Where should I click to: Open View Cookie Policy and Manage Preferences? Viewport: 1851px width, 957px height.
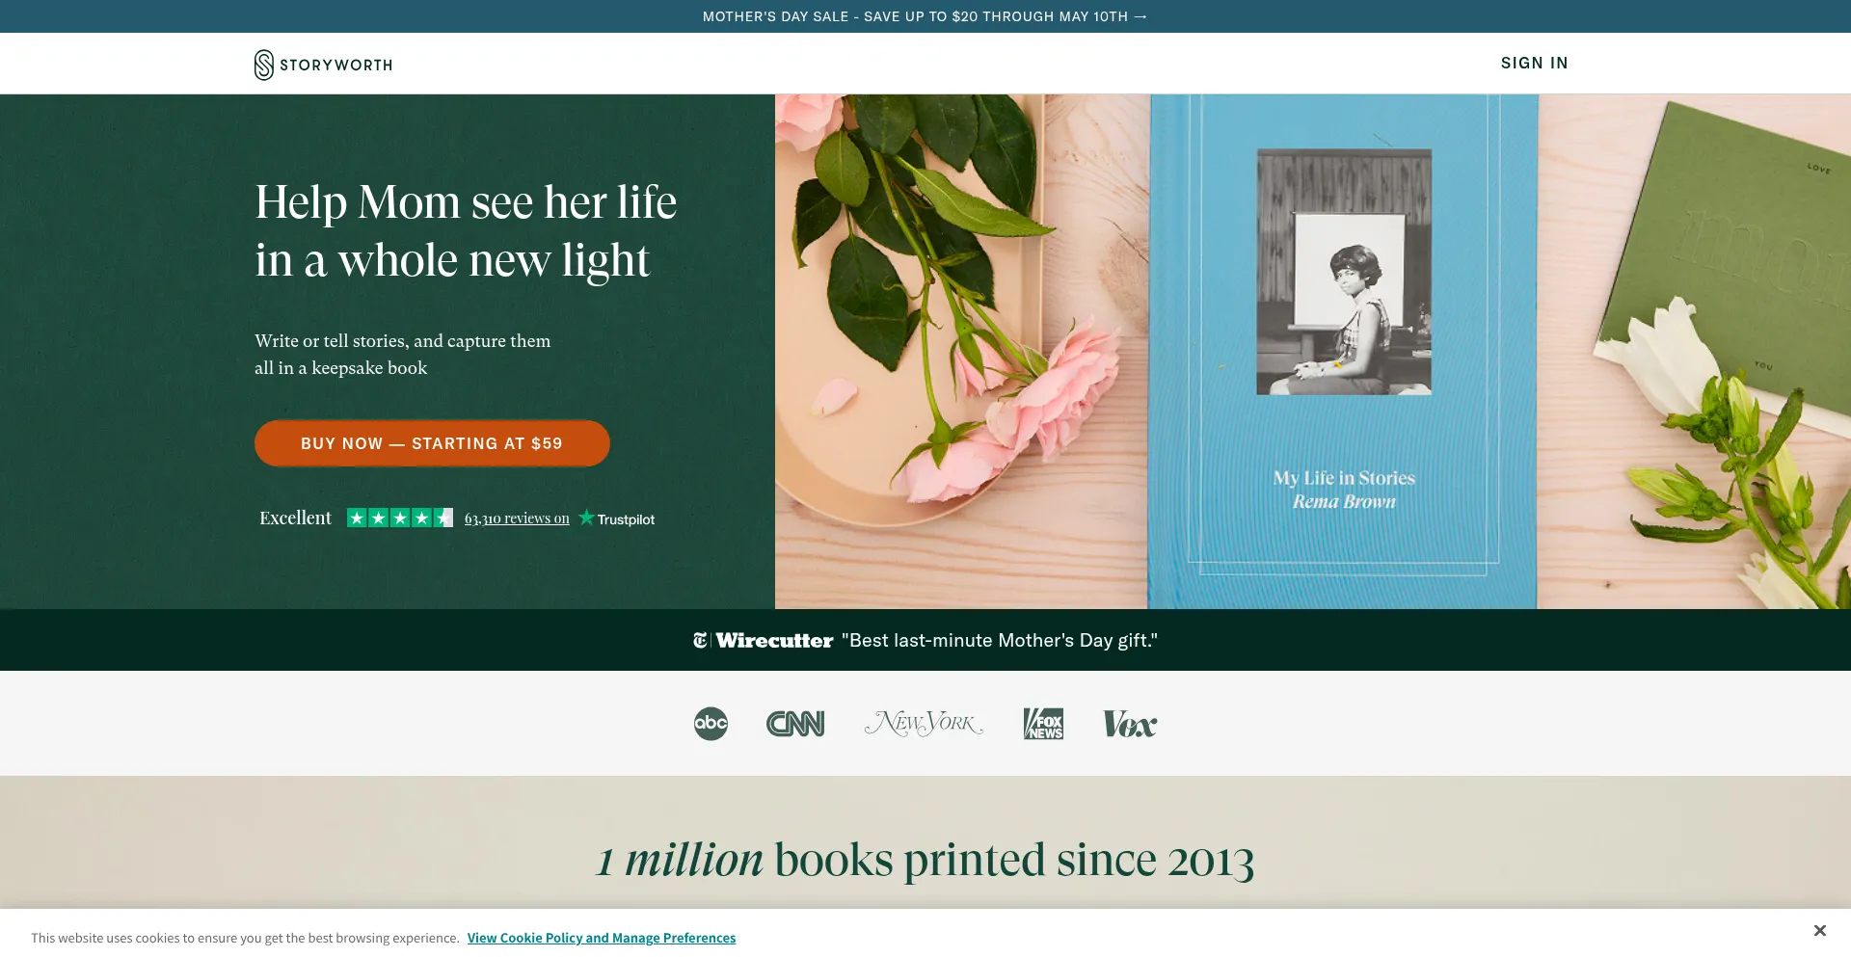[x=602, y=938]
